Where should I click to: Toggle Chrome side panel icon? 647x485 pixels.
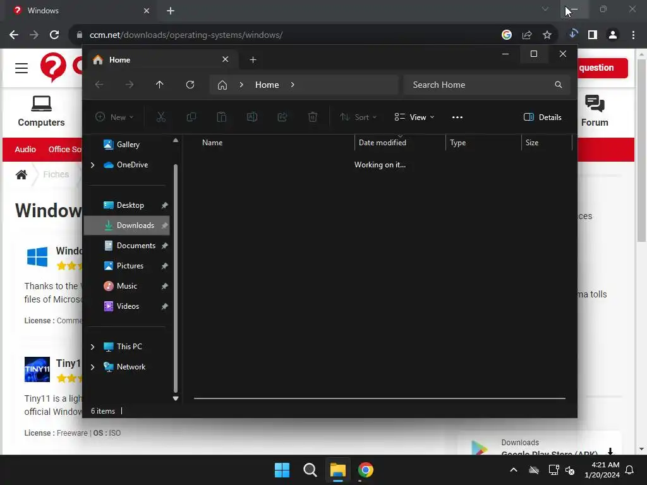593,35
